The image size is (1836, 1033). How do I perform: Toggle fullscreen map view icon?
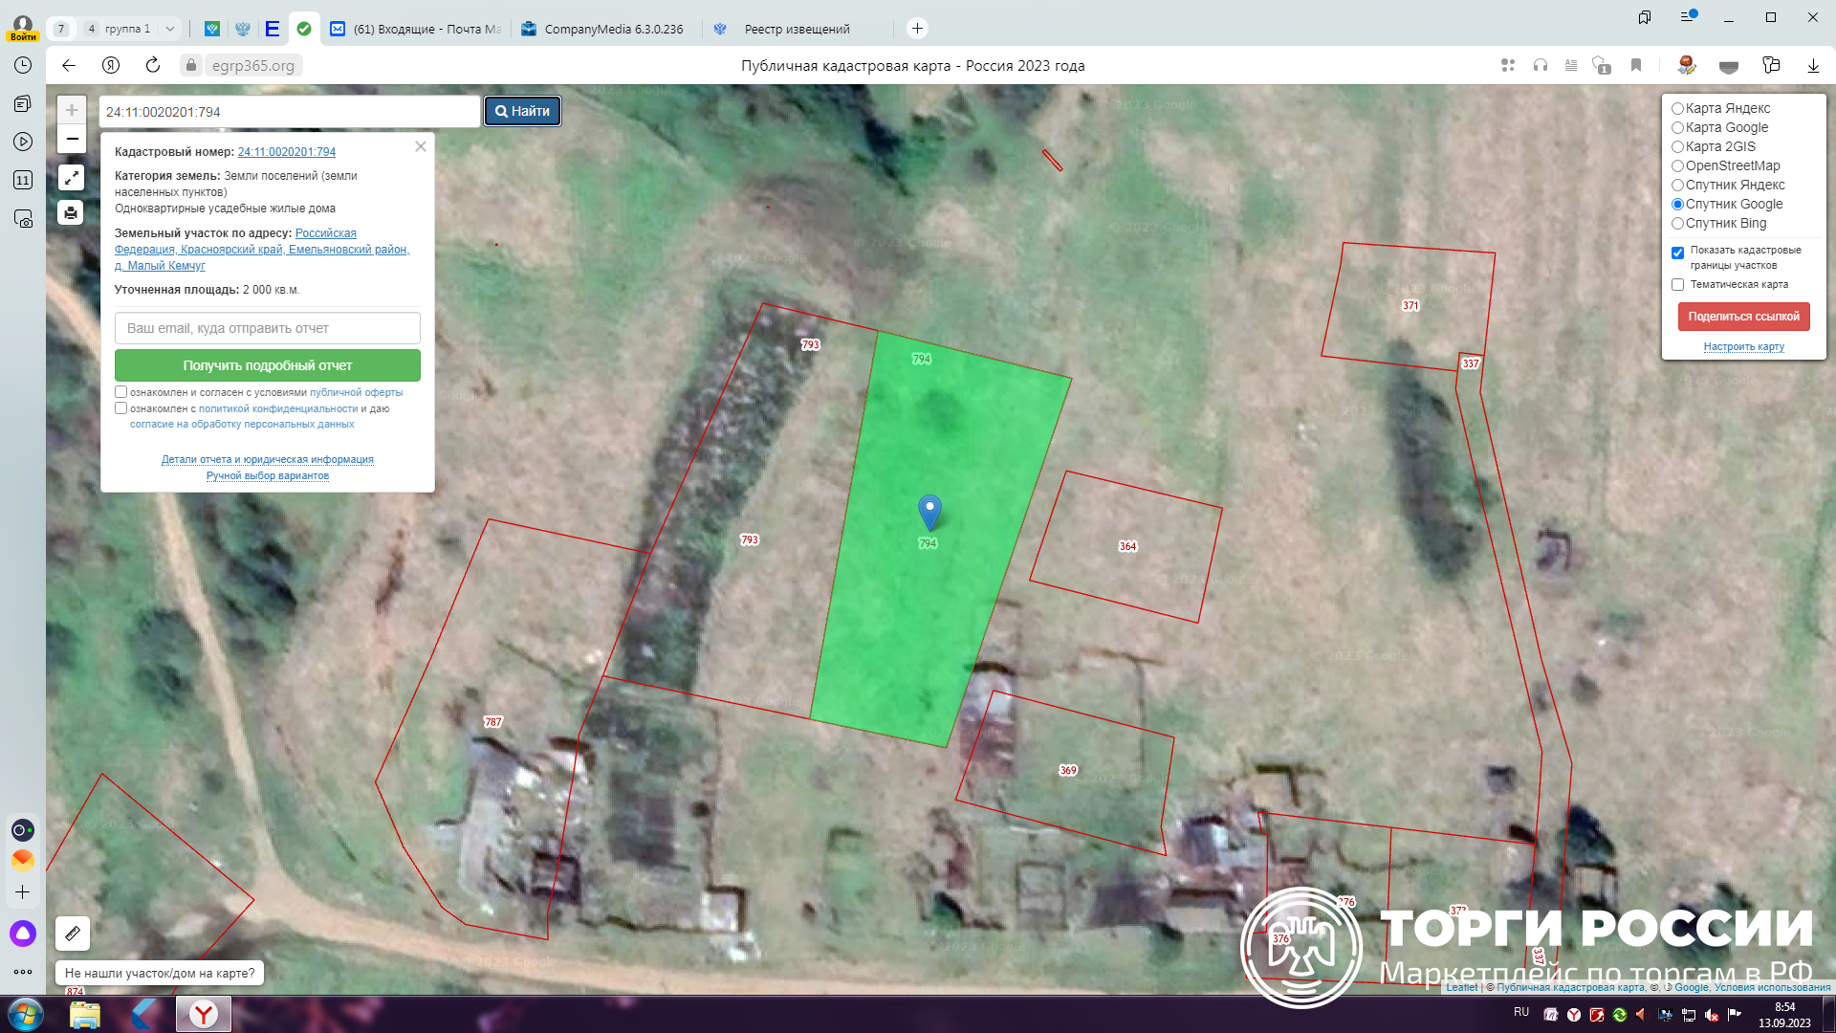click(x=72, y=178)
